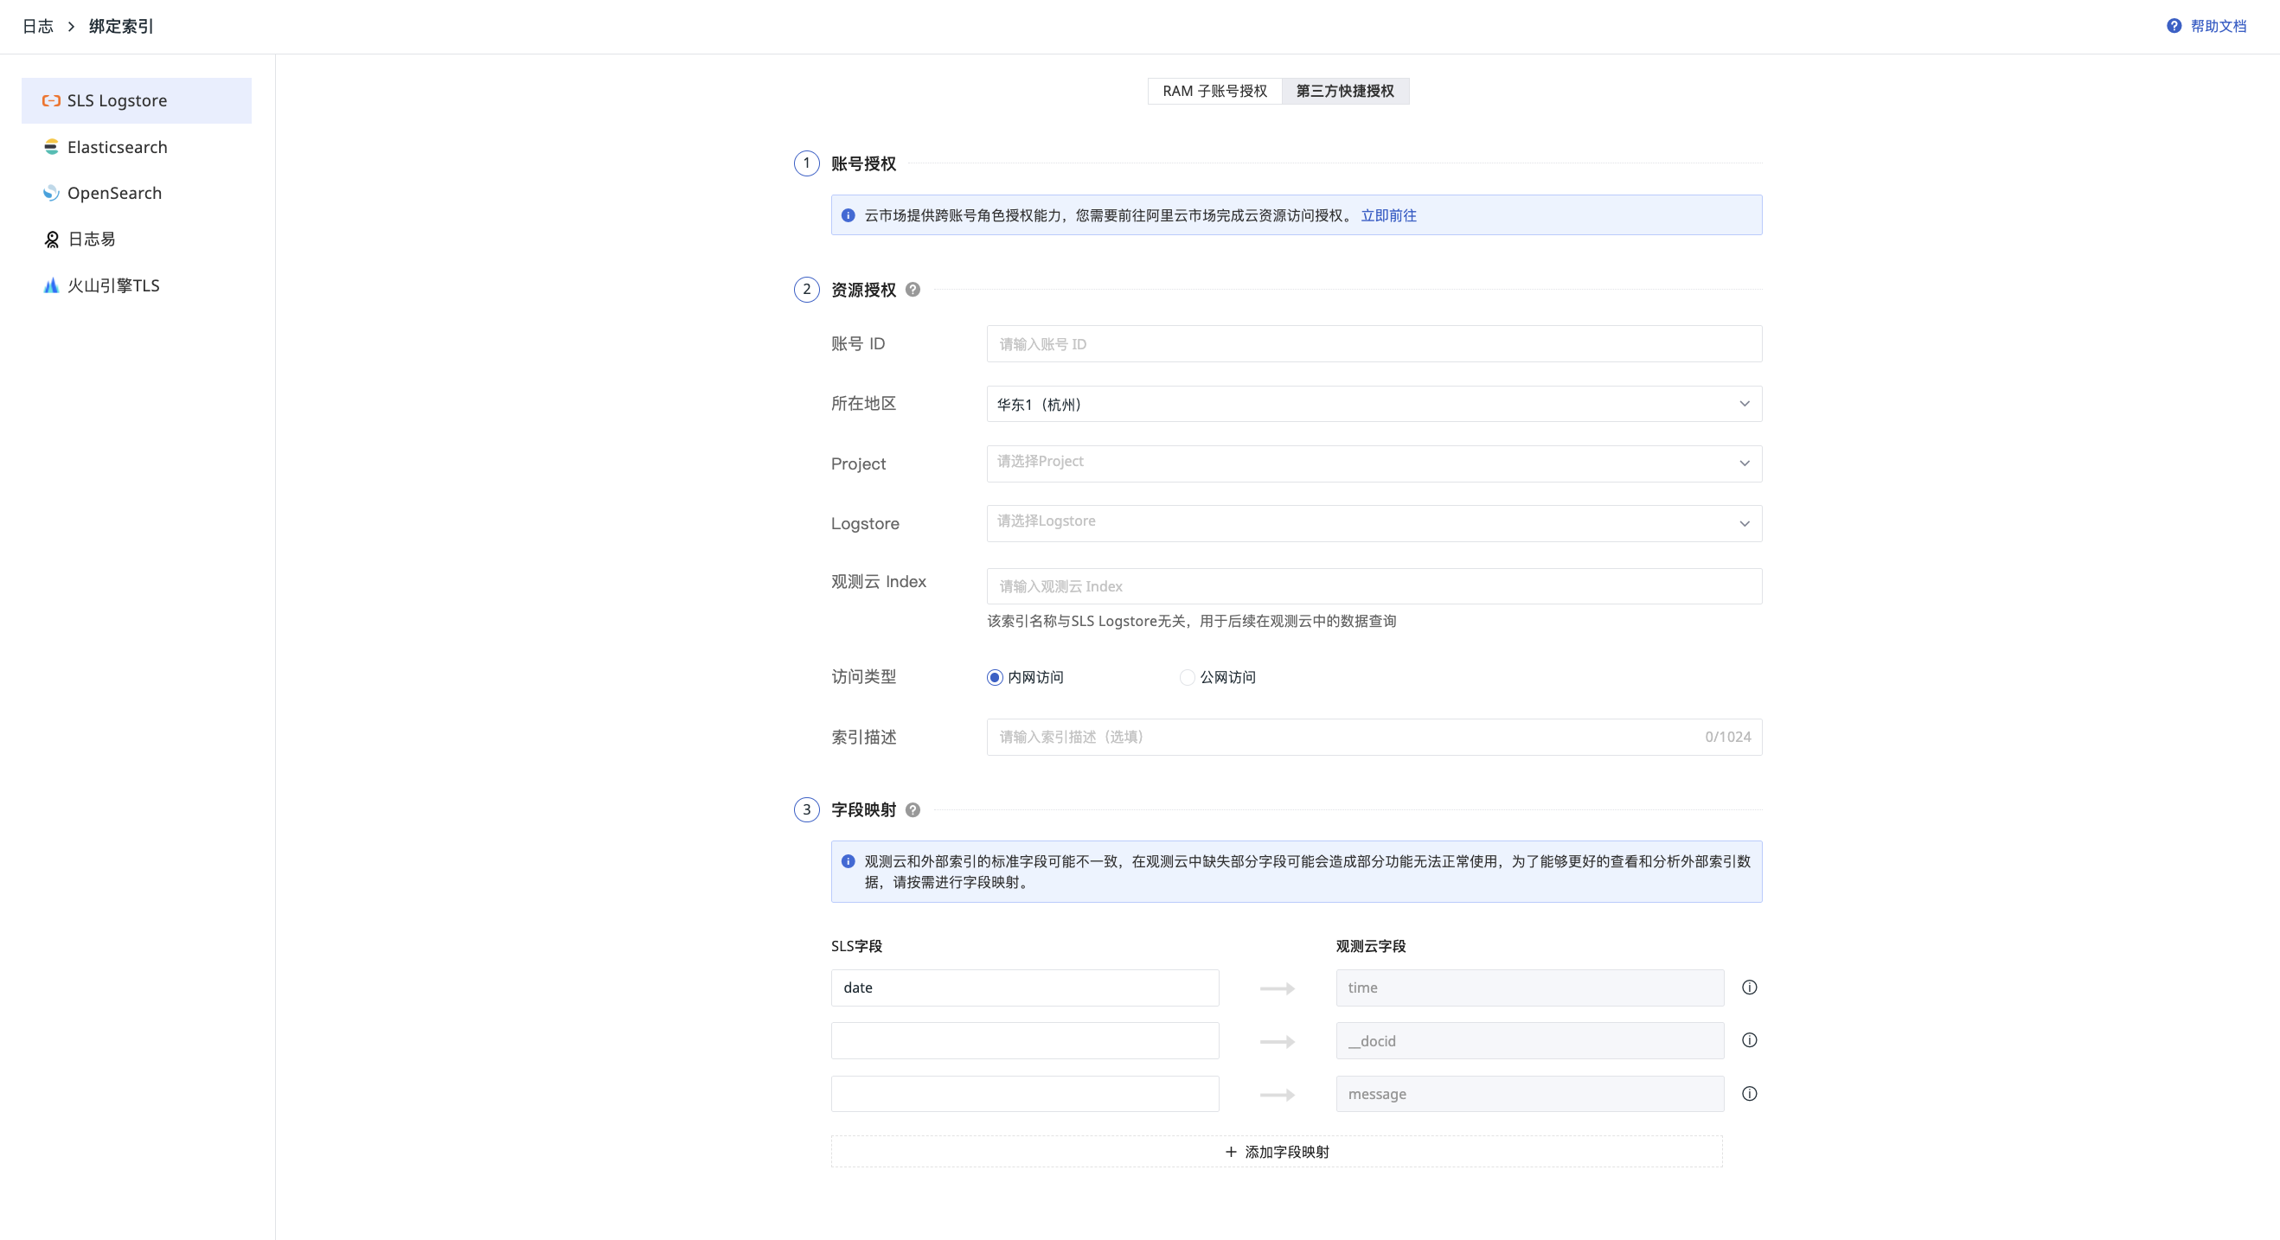Click the help icon next to 字段映射
The image size is (2280, 1240).
[913, 810]
